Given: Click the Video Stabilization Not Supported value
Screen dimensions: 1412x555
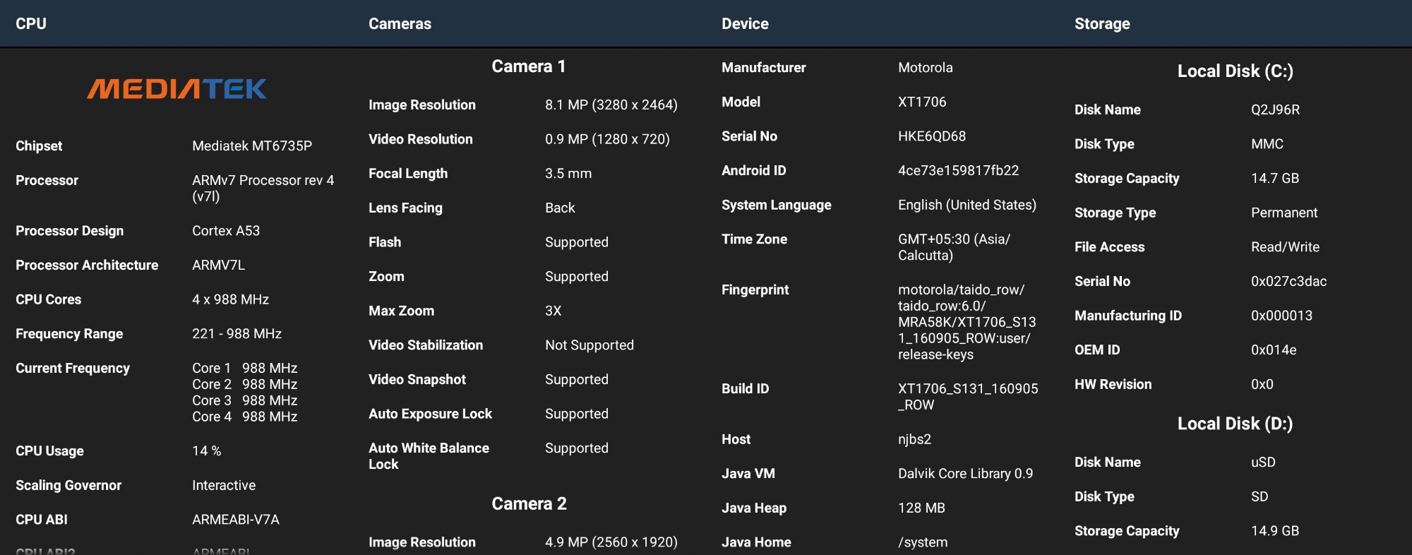Looking at the screenshot, I should tap(589, 345).
